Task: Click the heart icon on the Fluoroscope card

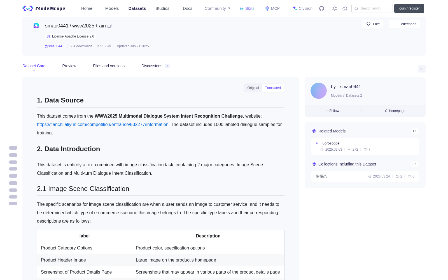Action: coord(365,150)
